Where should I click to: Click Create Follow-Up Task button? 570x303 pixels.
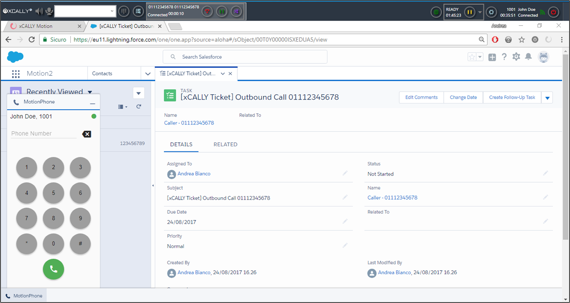[x=512, y=97]
